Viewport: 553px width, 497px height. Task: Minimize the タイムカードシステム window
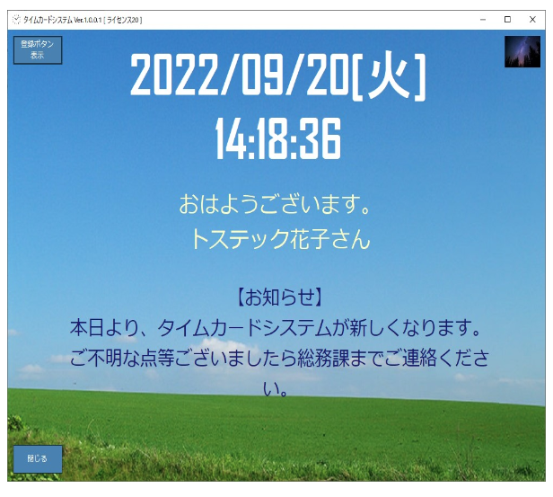click(483, 19)
